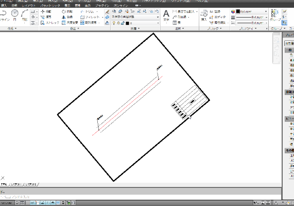Expand the Modify (修正) panel
Screen dimensions: 294x206
pos(75,28)
